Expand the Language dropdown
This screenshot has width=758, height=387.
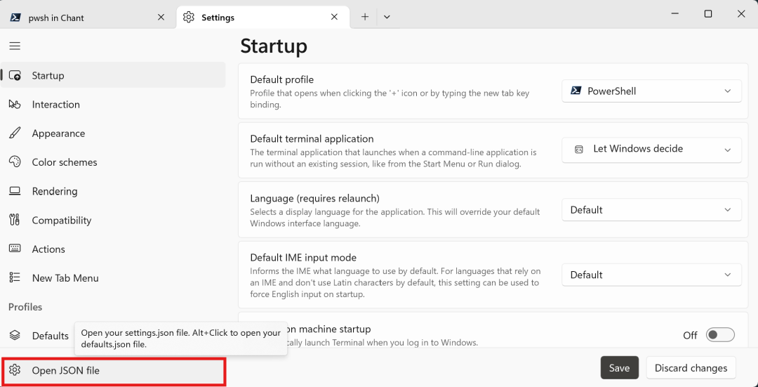click(651, 210)
